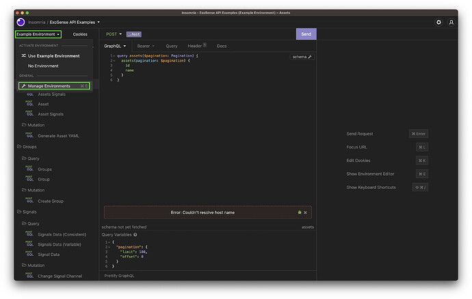This screenshot has width=472, height=299.
Task: Select No Environment option
Action: click(43, 66)
